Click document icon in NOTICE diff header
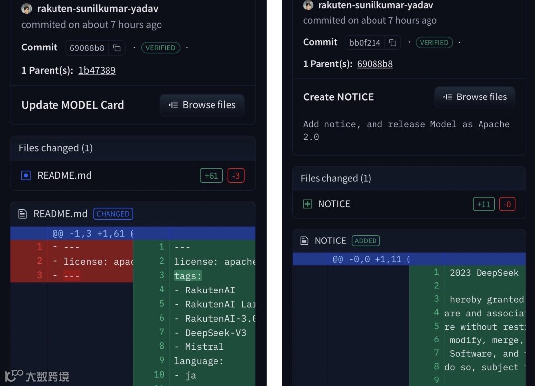The image size is (535, 386). tap(304, 241)
